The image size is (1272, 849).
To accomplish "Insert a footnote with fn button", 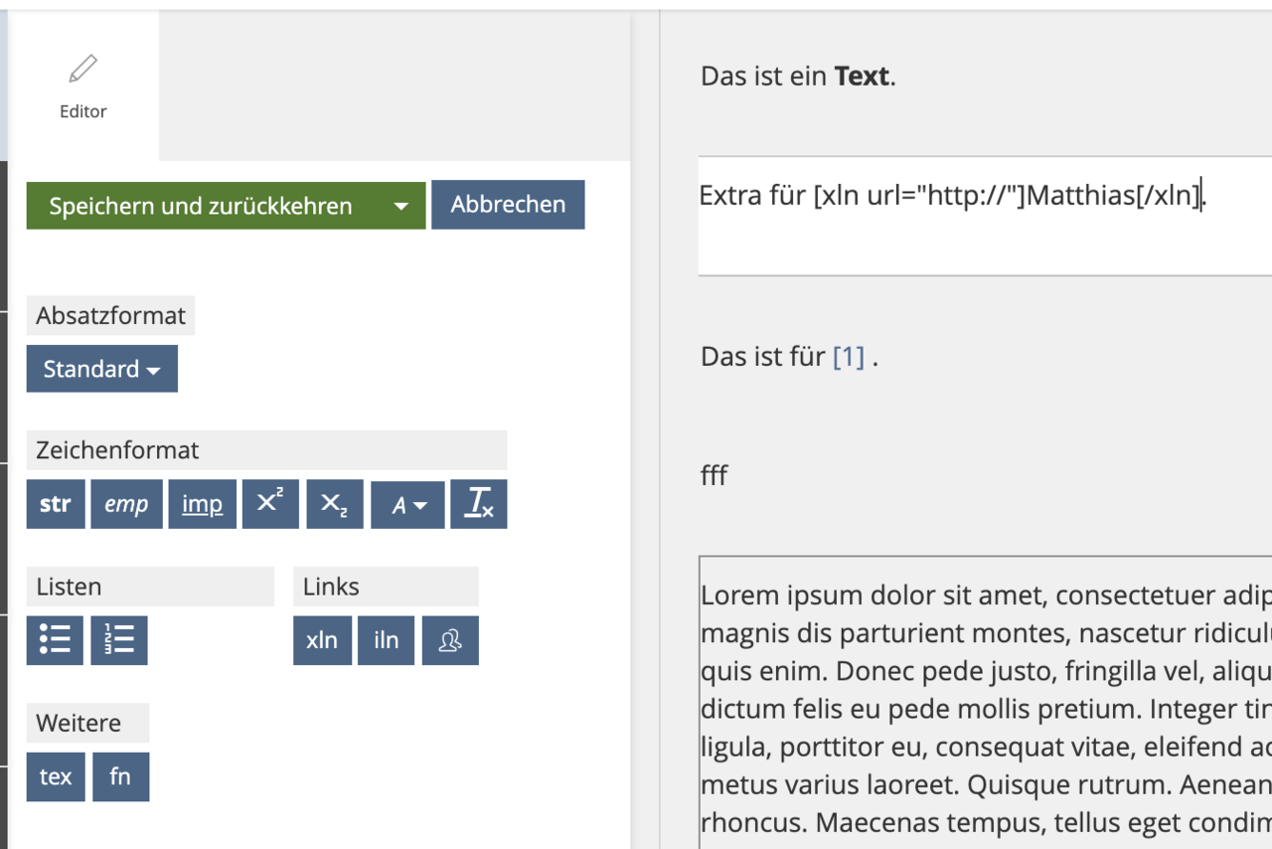I will [120, 776].
